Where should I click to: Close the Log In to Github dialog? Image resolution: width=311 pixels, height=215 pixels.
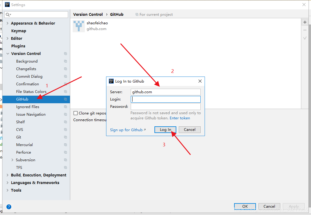[200, 81]
